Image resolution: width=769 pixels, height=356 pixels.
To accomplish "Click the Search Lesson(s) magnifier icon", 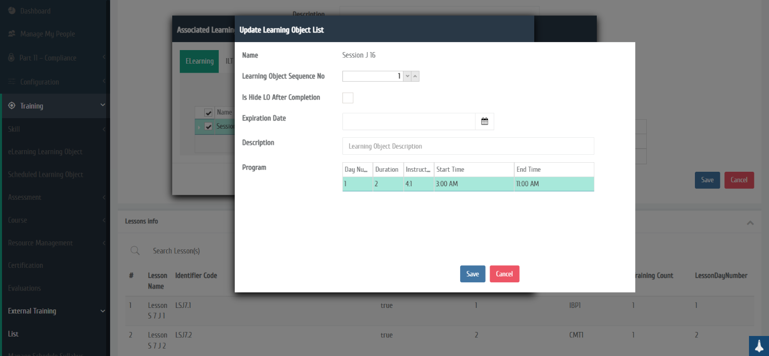I will tap(135, 251).
